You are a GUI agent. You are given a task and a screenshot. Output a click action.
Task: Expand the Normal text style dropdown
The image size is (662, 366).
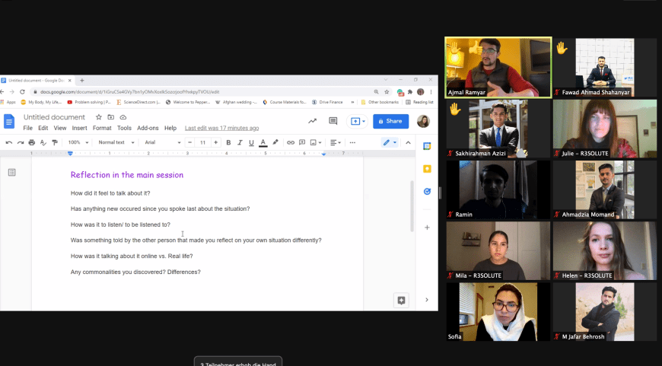(x=116, y=142)
